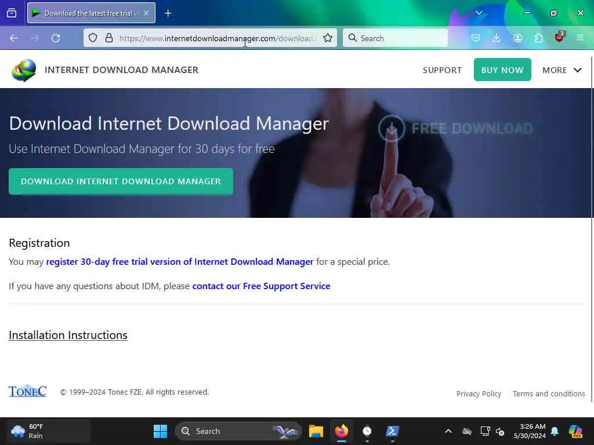This screenshot has width=594, height=445.
Task: Switch to the Firefox taskbar icon
Action: (x=342, y=431)
